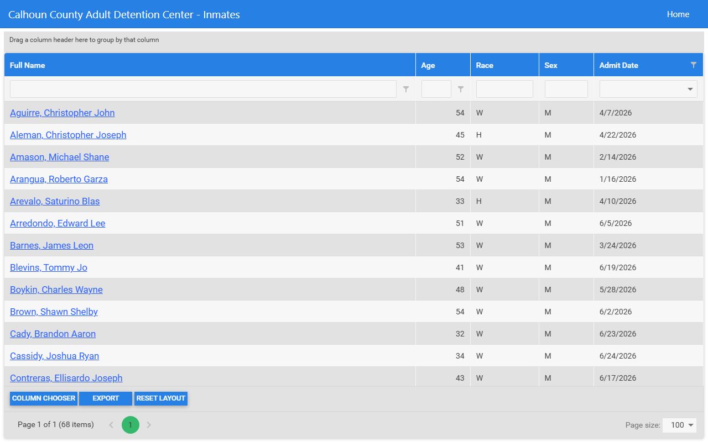Open inmate Amason, Michael Shane
Screen dimensions: 708x442
(x=60, y=157)
